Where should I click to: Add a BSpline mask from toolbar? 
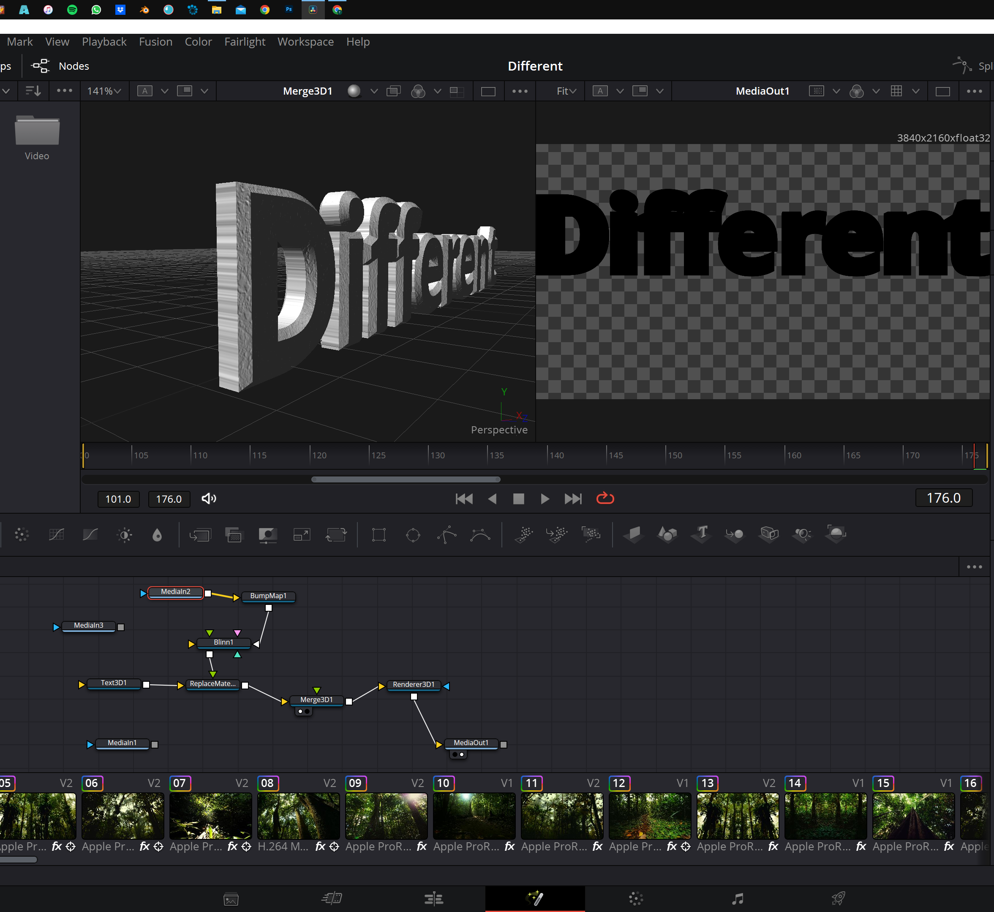pyautogui.click(x=480, y=534)
